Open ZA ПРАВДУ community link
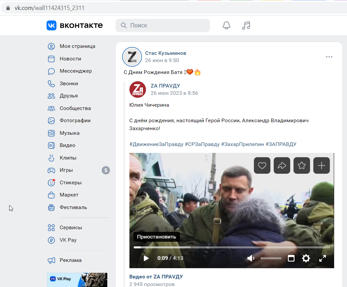 point(165,86)
